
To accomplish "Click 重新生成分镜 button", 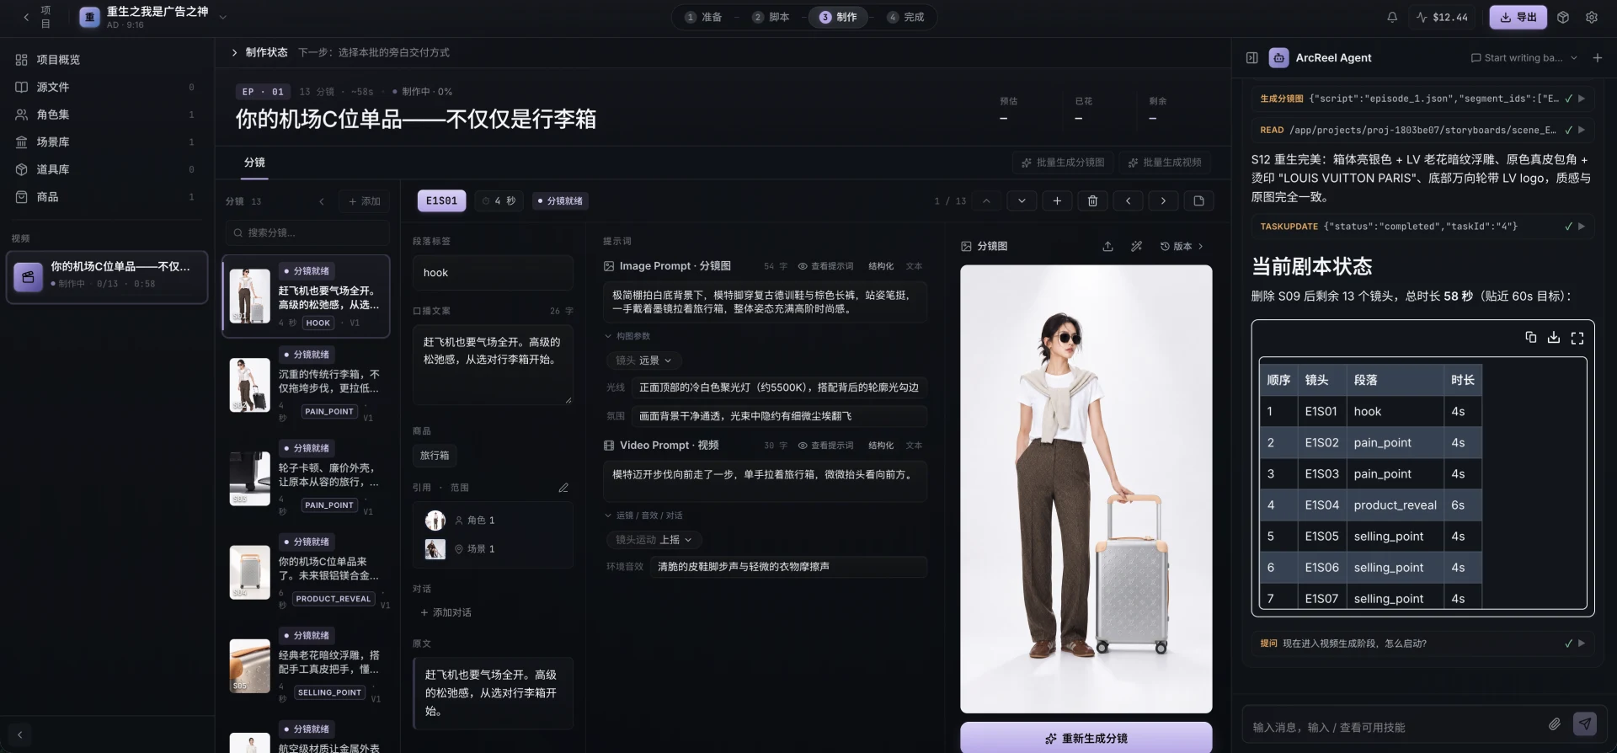I will pyautogui.click(x=1086, y=738).
